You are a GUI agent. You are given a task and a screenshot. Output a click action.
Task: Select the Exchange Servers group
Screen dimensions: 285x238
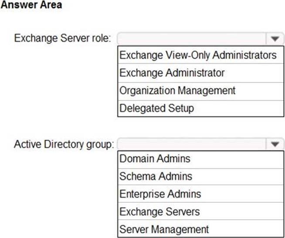click(159, 211)
